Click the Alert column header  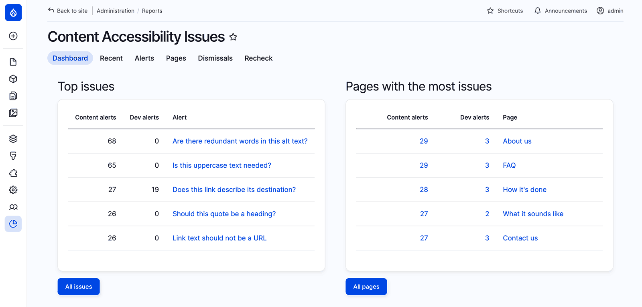coord(180,117)
